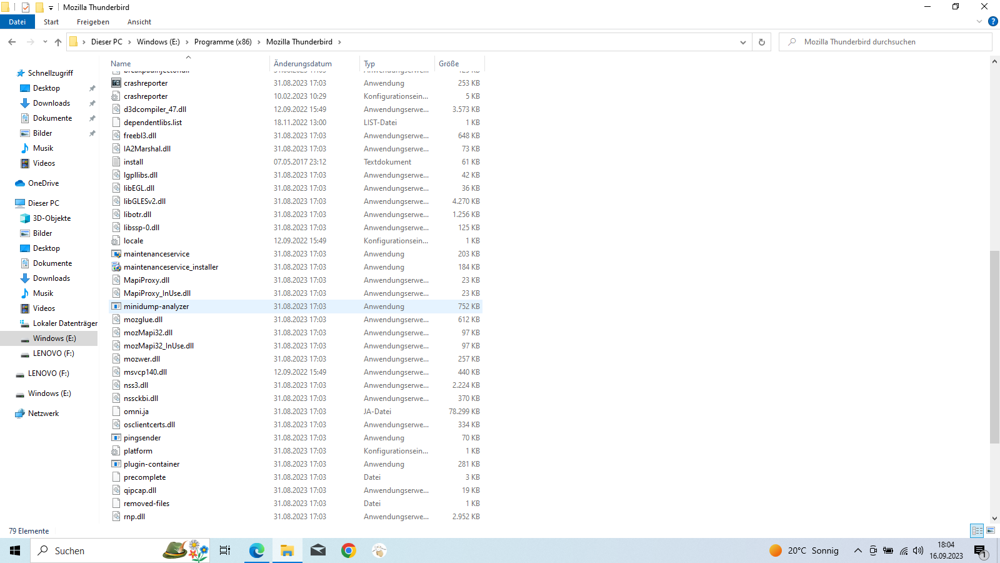The width and height of the screenshot is (1000, 563).
Task: Select the file d3dcompiler_47.dll
Action: point(155,109)
